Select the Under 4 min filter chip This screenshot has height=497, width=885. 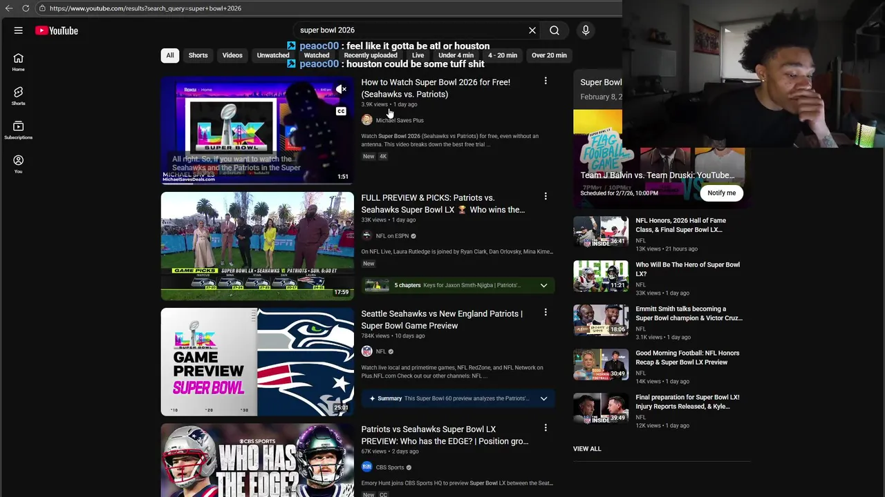[456, 55]
